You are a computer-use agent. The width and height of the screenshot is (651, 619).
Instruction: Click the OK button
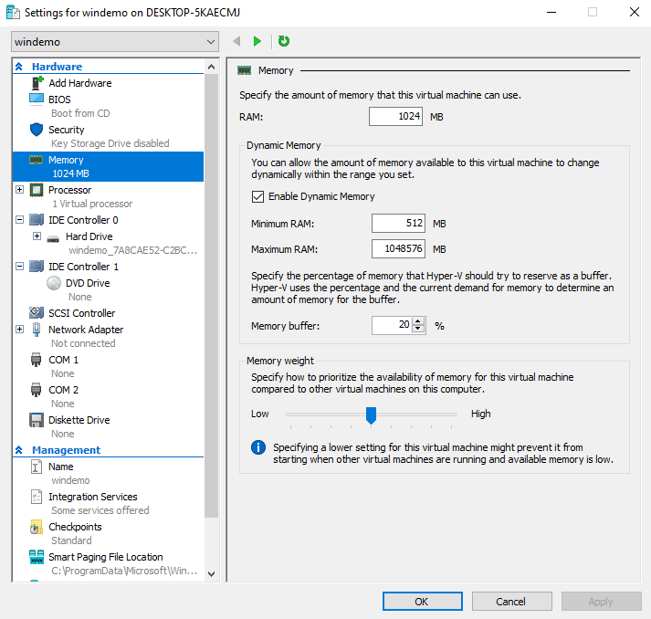pos(421,602)
